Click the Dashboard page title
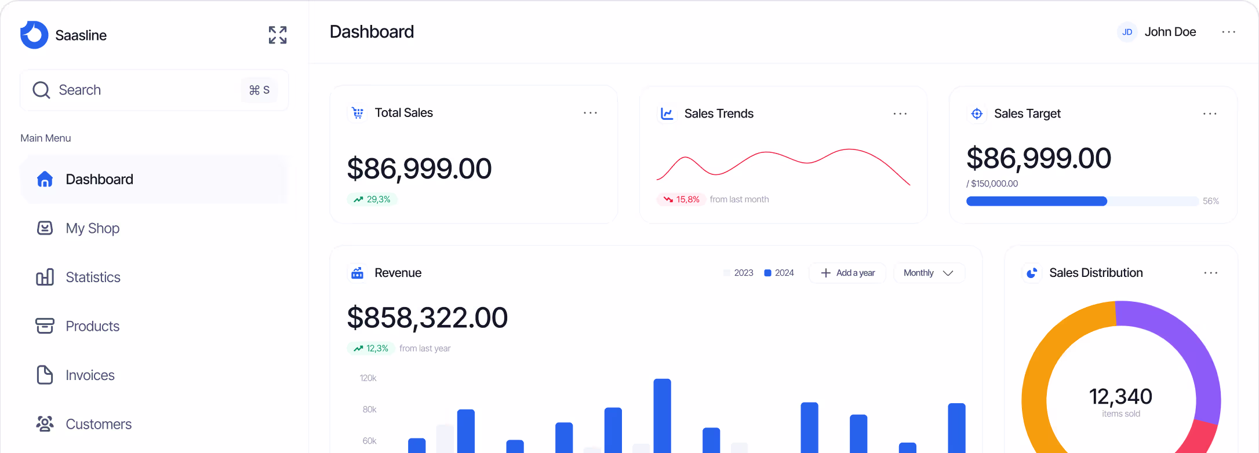 (x=372, y=32)
